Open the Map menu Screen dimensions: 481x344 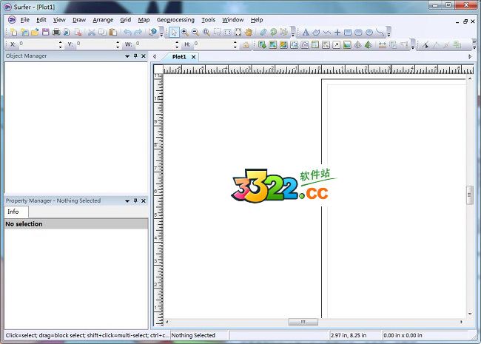point(144,20)
